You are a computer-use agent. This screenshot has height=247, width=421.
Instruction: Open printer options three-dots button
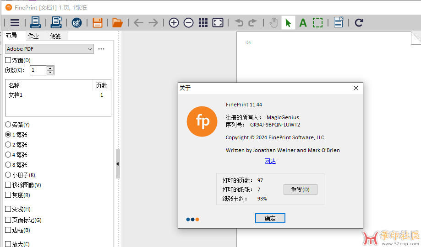(101, 49)
